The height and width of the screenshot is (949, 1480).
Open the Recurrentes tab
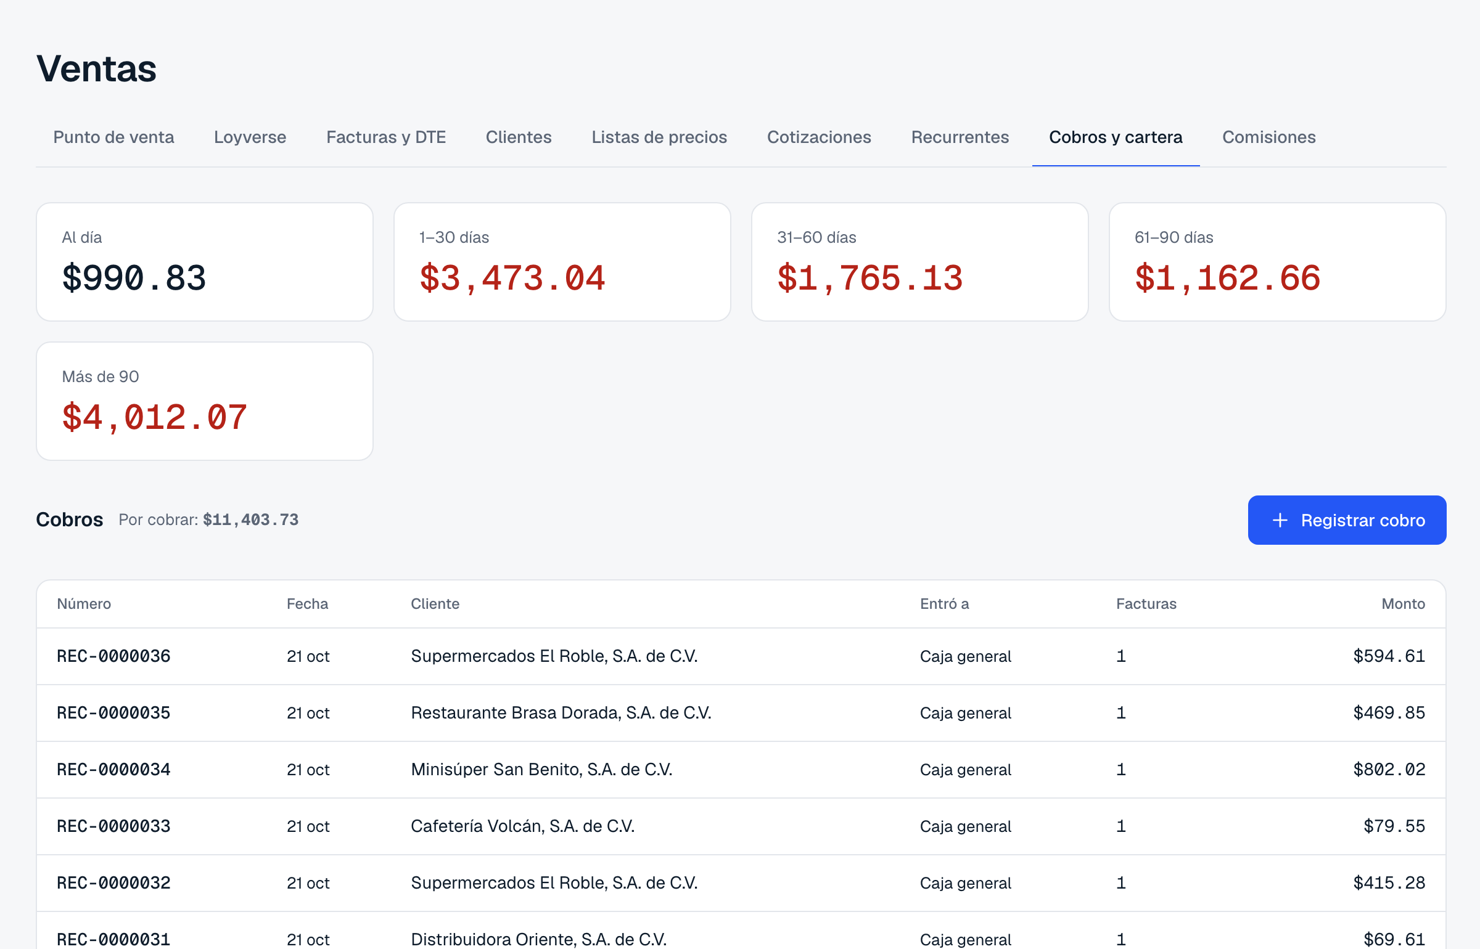[x=960, y=137]
